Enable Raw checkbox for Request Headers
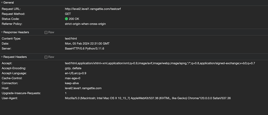The width and height of the screenshot is (268, 115). 46,57
